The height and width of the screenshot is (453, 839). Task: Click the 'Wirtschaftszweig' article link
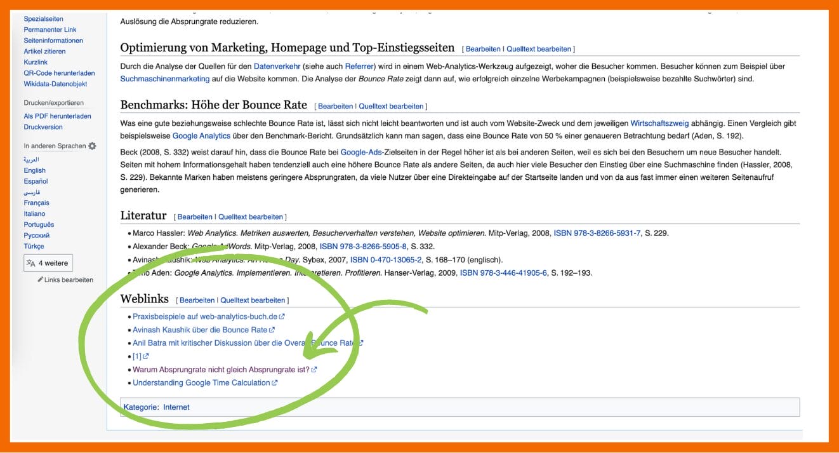(x=659, y=123)
